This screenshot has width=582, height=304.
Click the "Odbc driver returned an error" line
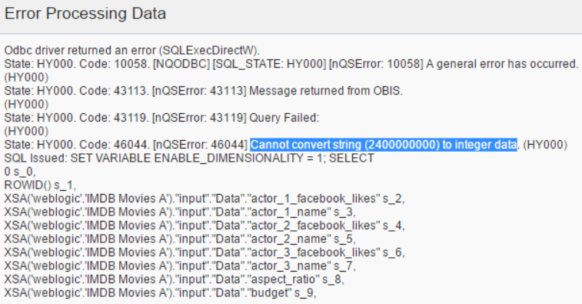131,50
